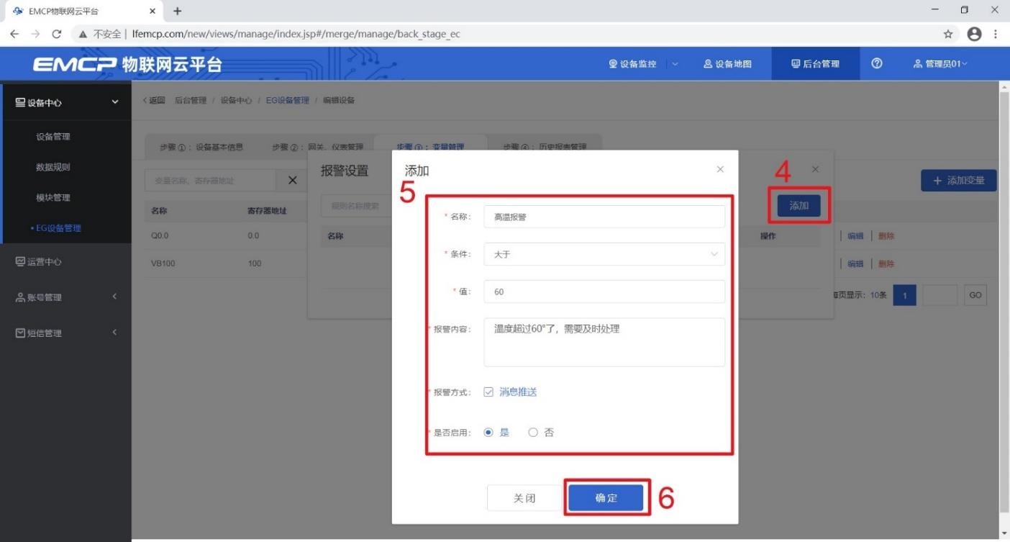Click the 关闭 button

click(524, 498)
